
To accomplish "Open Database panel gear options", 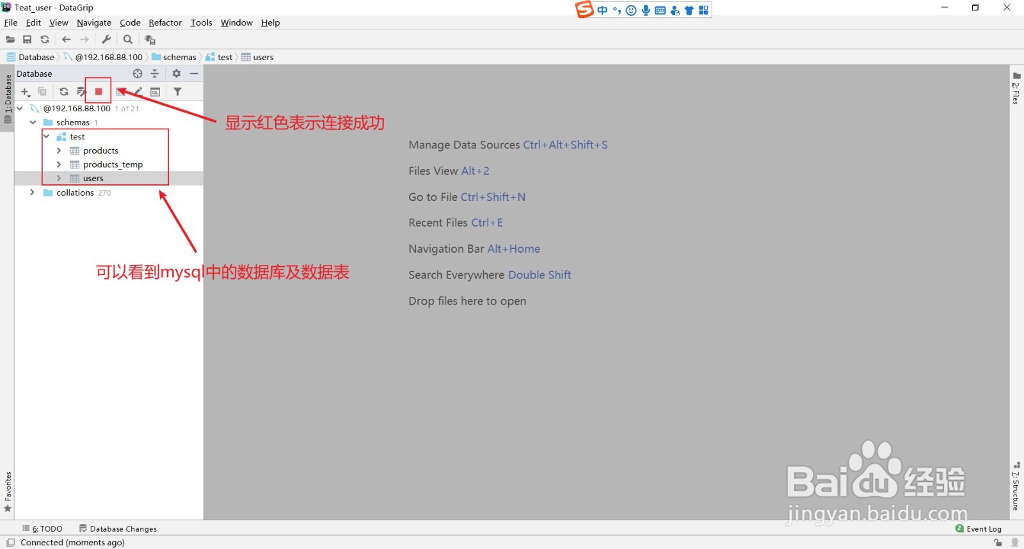I will (x=177, y=74).
